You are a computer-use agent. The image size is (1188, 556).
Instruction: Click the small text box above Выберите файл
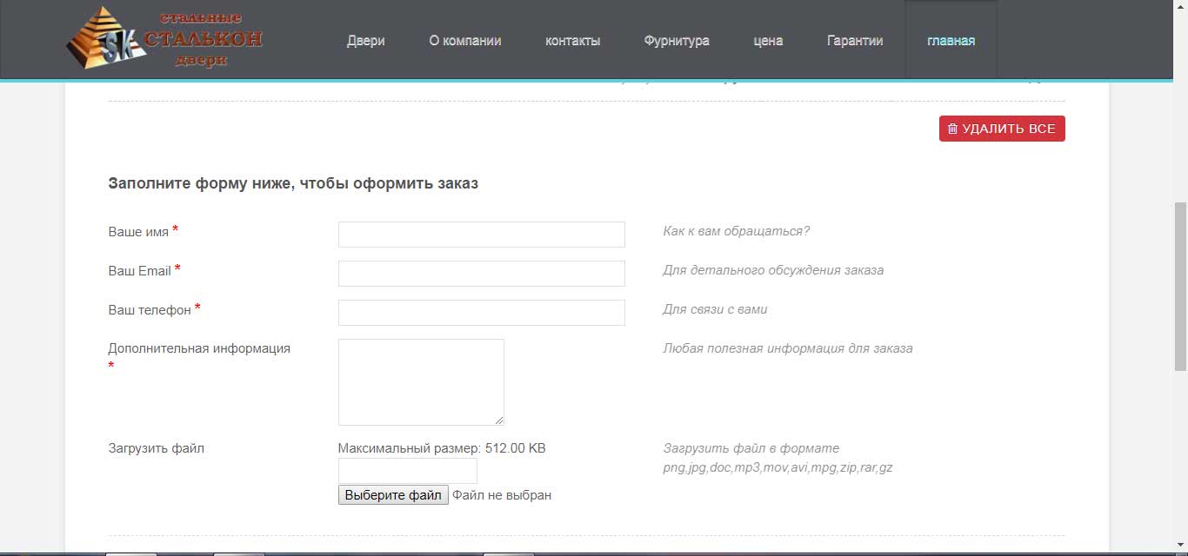(407, 471)
